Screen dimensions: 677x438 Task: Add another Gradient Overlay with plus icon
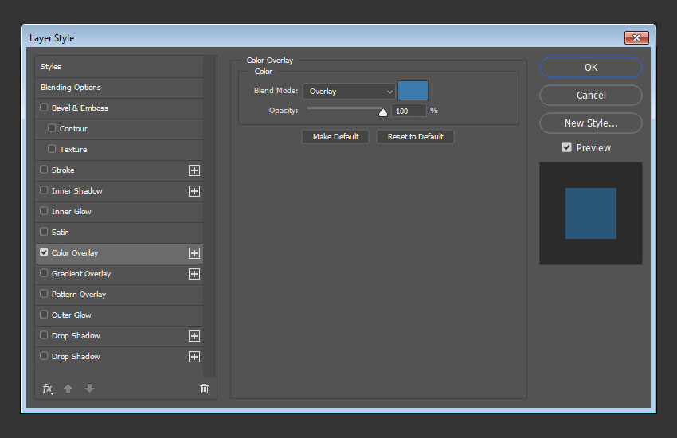194,274
